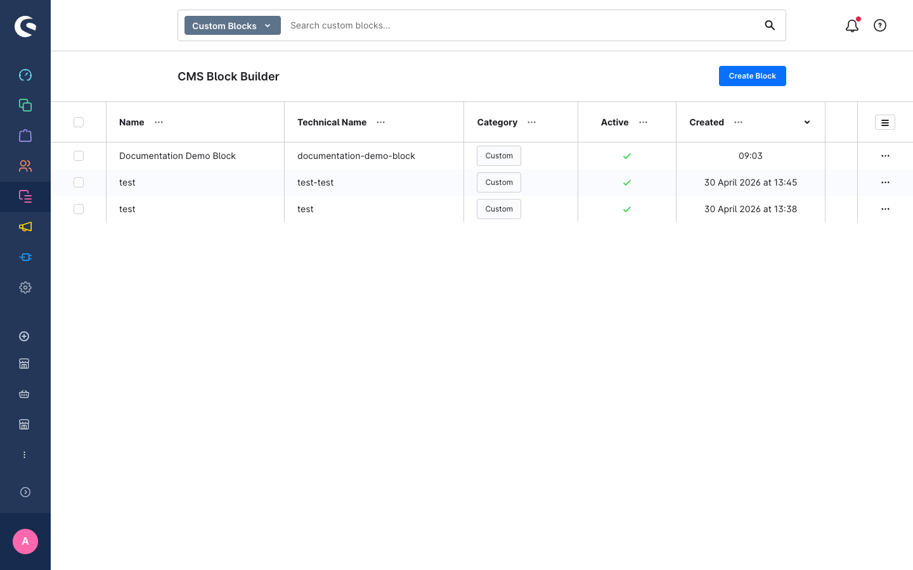This screenshot has width=913, height=570.
Task: Open the Marketing megaphone icon
Action: 25,227
